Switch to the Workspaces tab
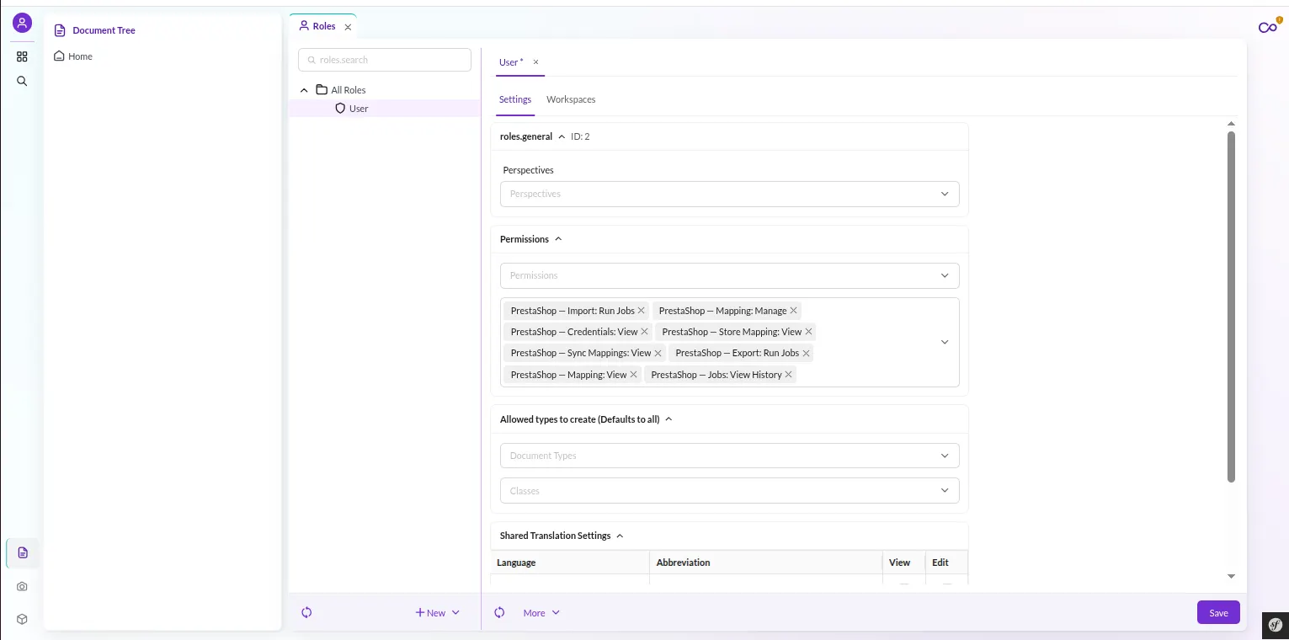 coord(571,99)
